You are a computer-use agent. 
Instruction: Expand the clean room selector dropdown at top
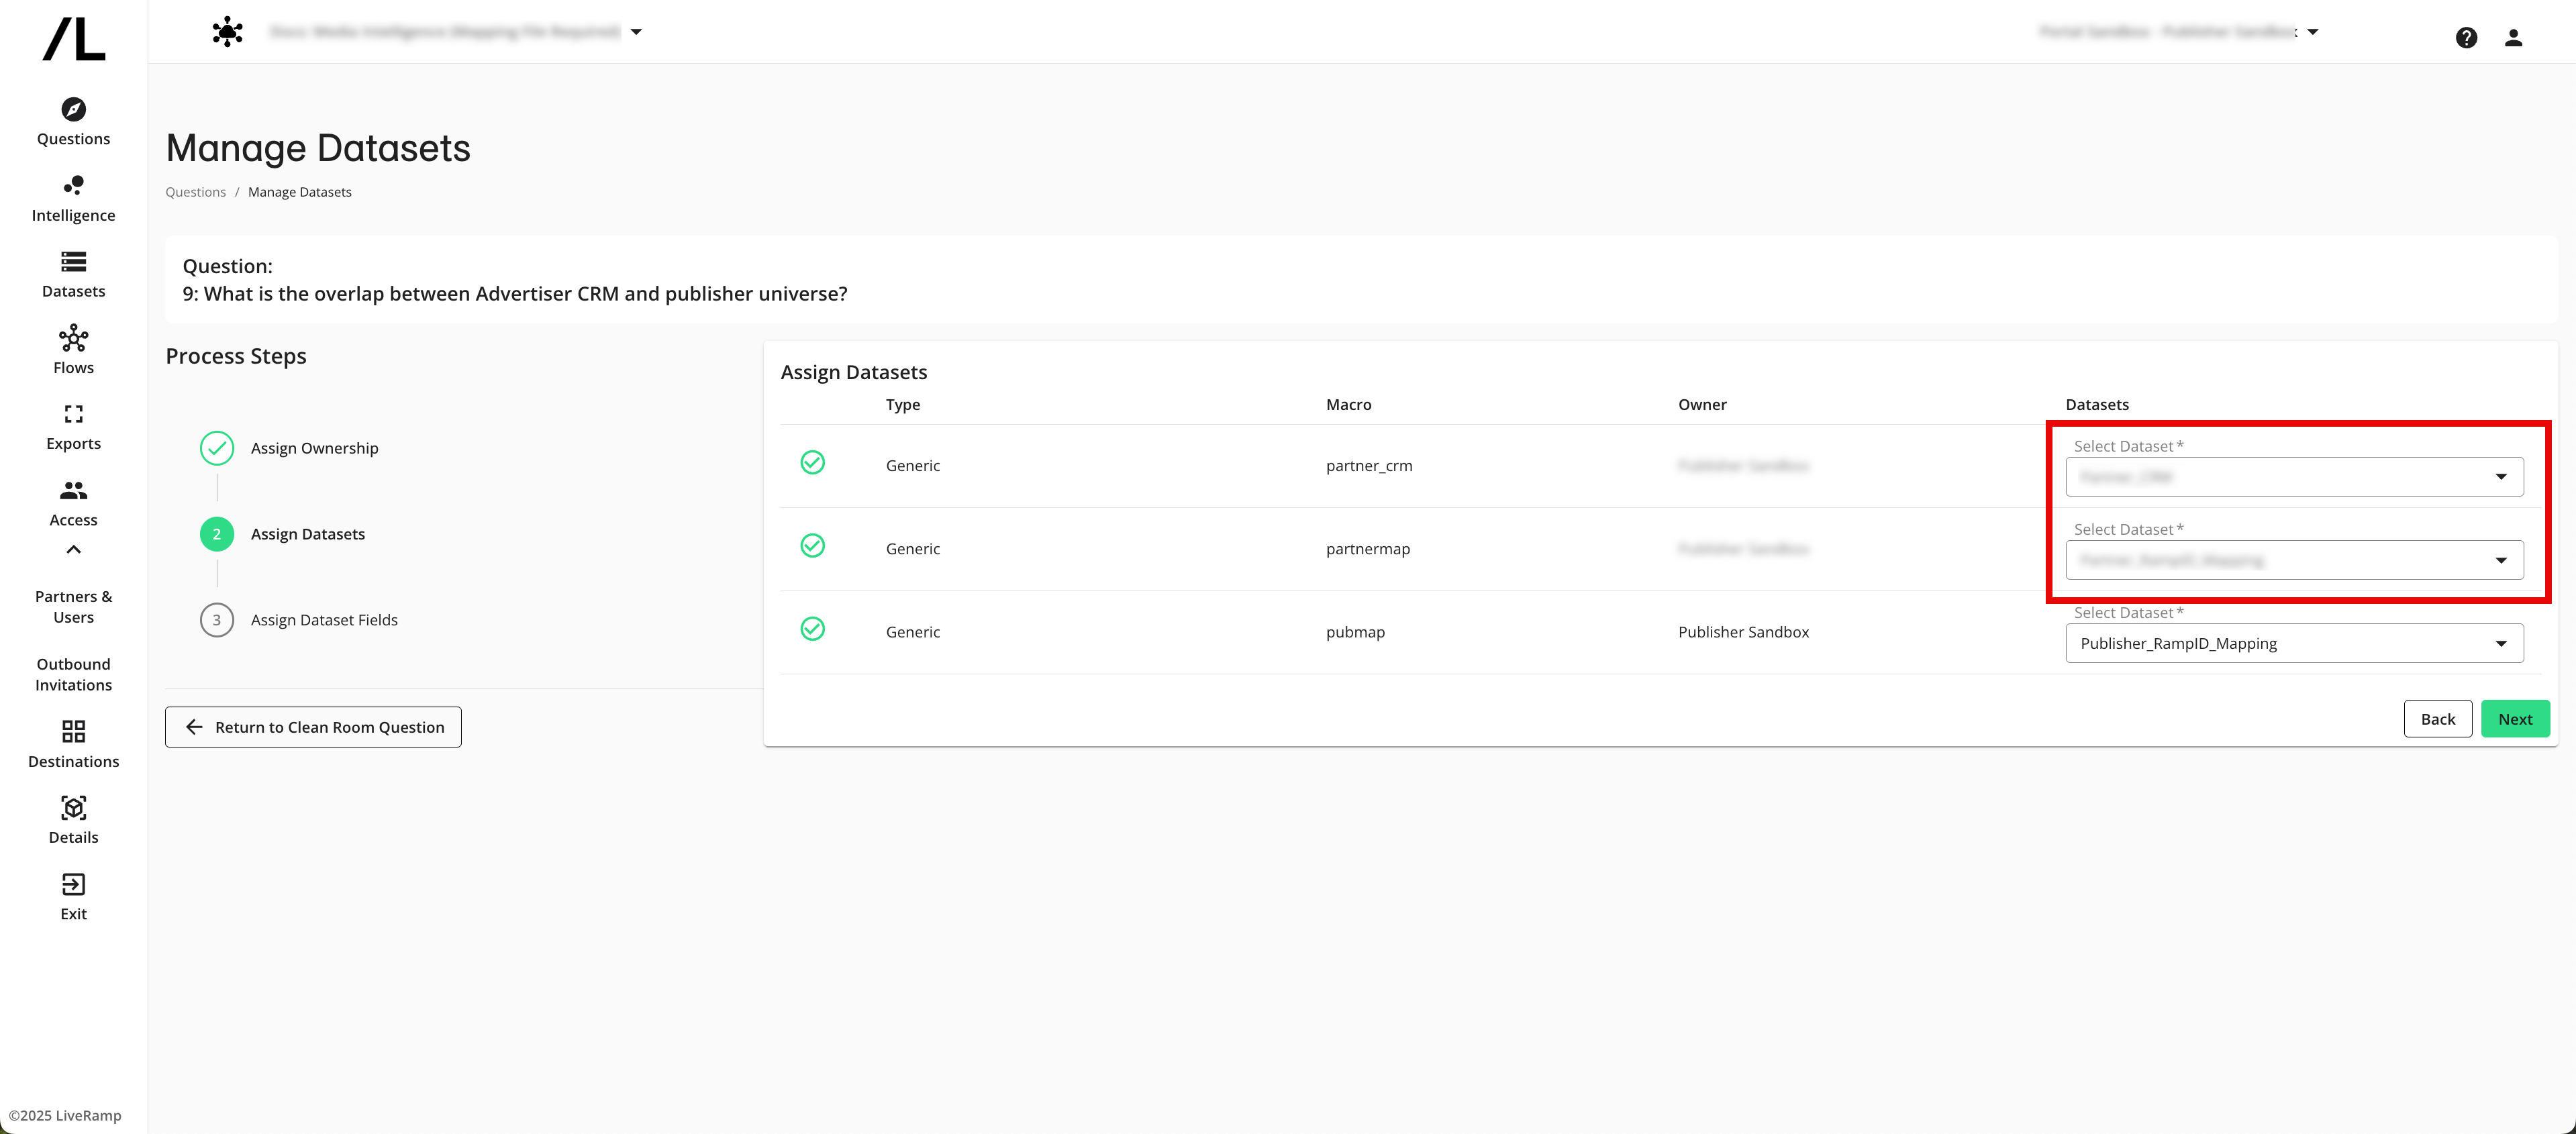click(x=637, y=31)
